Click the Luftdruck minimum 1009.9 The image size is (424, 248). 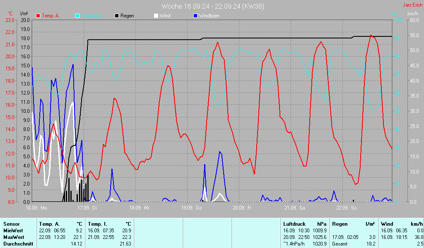320,231
